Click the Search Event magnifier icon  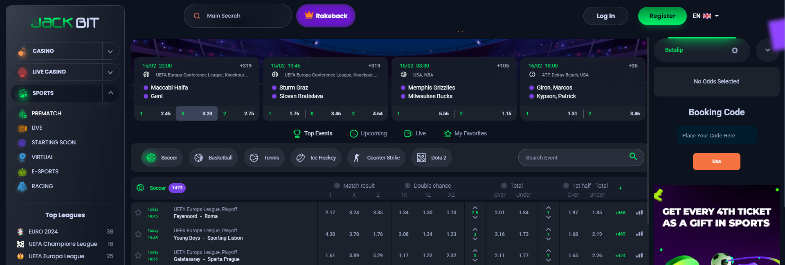[633, 156]
